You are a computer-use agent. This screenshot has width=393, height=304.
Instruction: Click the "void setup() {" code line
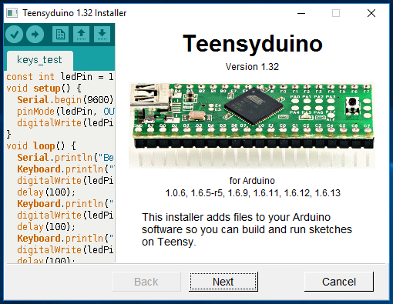pyautogui.click(x=44, y=89)
